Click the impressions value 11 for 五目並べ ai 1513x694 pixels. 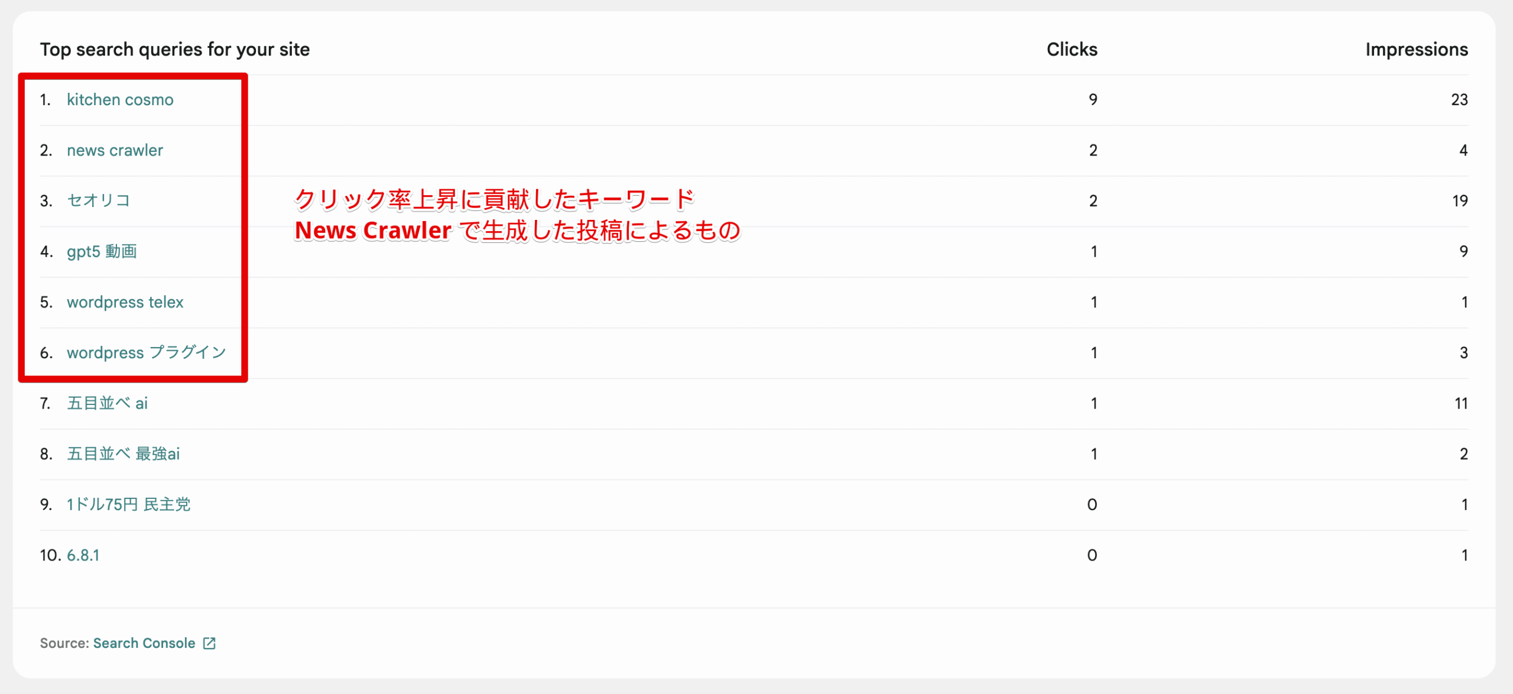pyautogui.click(x=1461, y=403)
